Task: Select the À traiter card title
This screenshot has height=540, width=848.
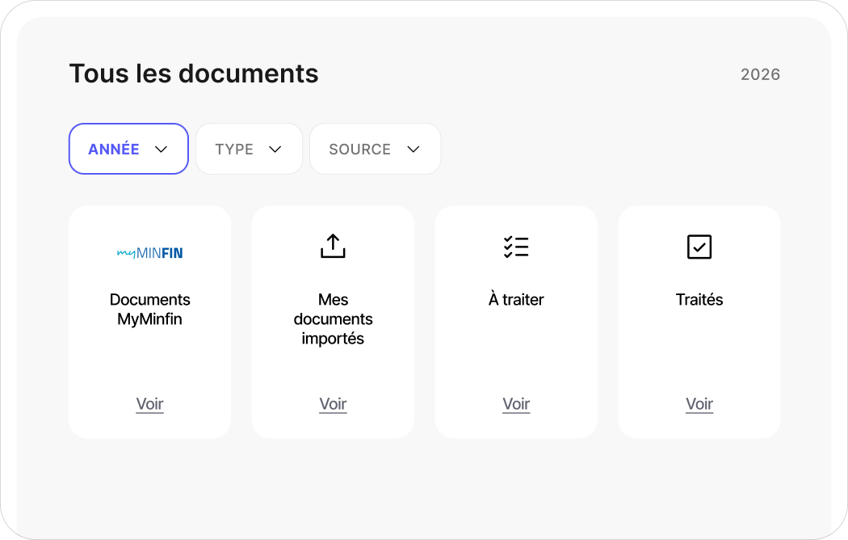Action: (517, 299)
